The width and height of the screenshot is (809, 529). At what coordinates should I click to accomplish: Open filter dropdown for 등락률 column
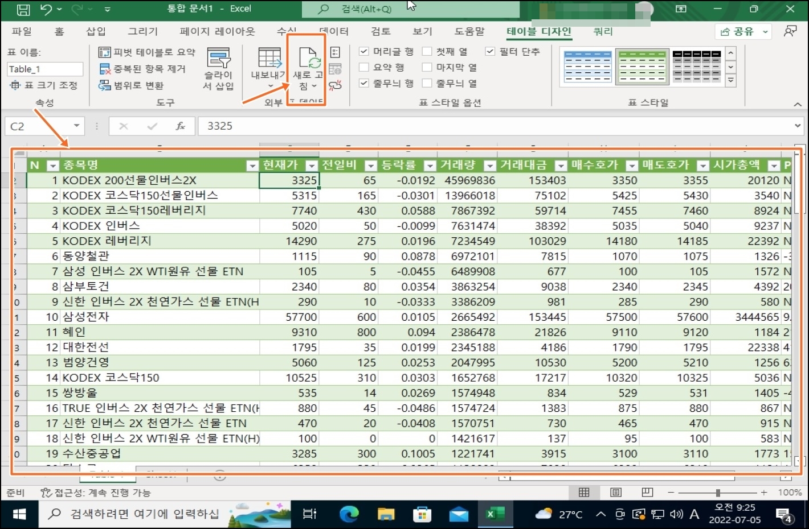[x=430, y=166]
